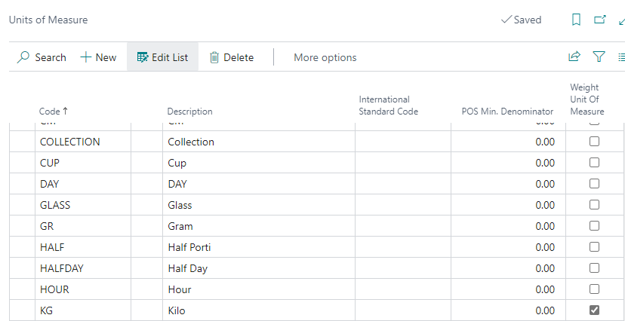Click the Half Day description cell
Screen dimensions: 625x321
pyautogui.click(x=187, y=268)
